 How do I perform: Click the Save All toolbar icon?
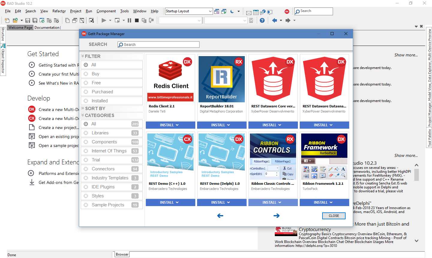[35, 20]
